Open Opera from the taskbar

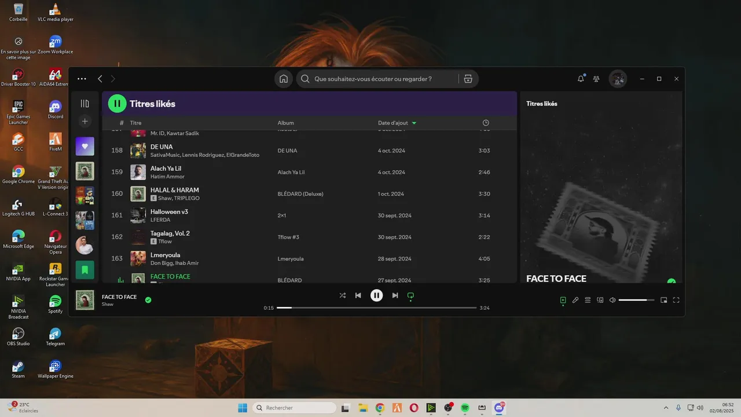point(414,408)
